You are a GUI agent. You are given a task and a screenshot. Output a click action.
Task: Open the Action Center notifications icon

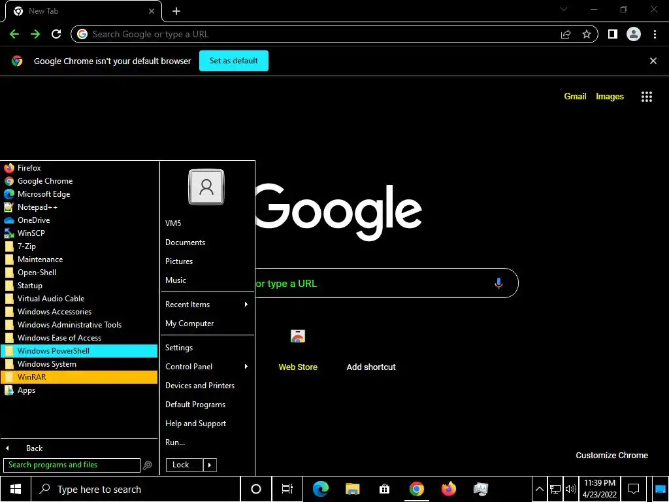click(634, 489)
